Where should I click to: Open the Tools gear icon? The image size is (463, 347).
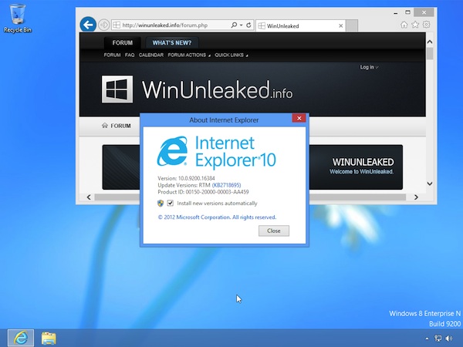[x=426, y=25]
